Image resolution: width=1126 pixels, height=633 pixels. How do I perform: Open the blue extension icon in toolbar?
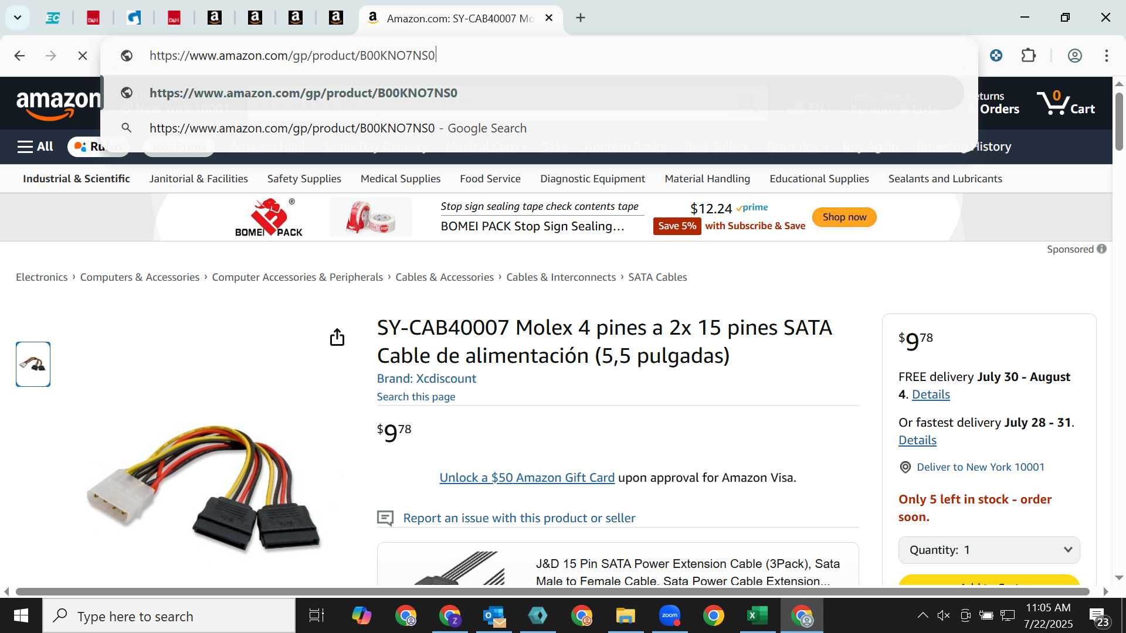[996, 56]
